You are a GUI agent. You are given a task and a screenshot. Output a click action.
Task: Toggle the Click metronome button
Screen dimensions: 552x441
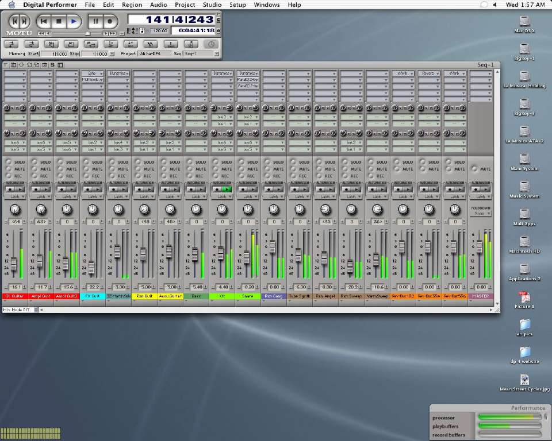click(151, 44)
